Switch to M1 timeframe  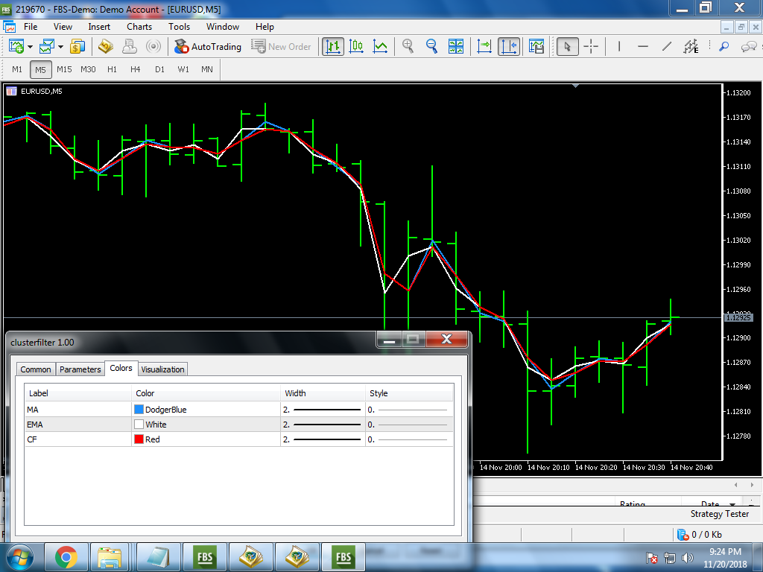point(17,69)
